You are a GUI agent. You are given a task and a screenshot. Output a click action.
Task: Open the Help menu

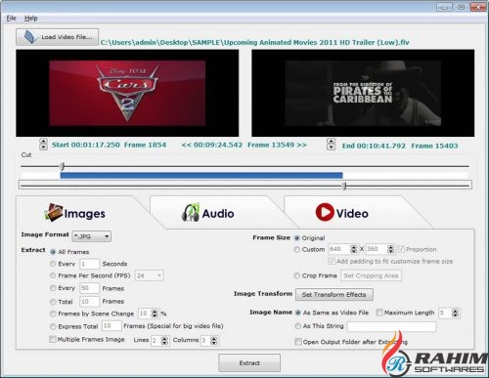(x=31, y=19)
